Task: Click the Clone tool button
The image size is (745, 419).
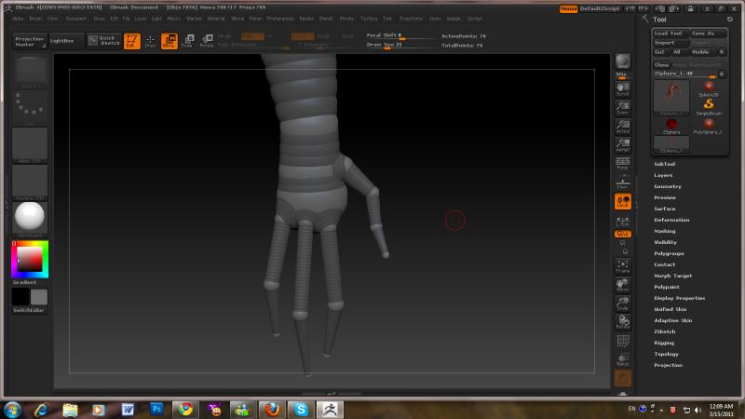Action: [x=661, y=64]
